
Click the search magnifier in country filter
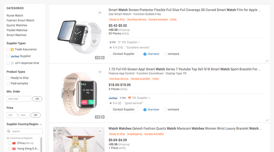pyautogui.click(x=9, y=131)
